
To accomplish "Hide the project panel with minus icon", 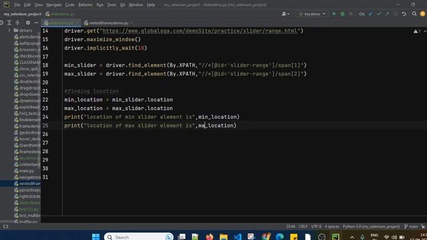I will pos(36,23).
